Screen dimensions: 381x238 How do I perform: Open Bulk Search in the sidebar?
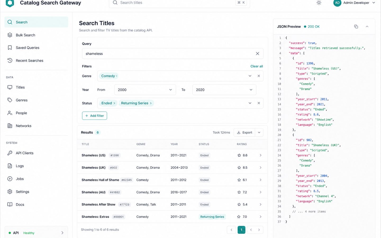point(36,35)
